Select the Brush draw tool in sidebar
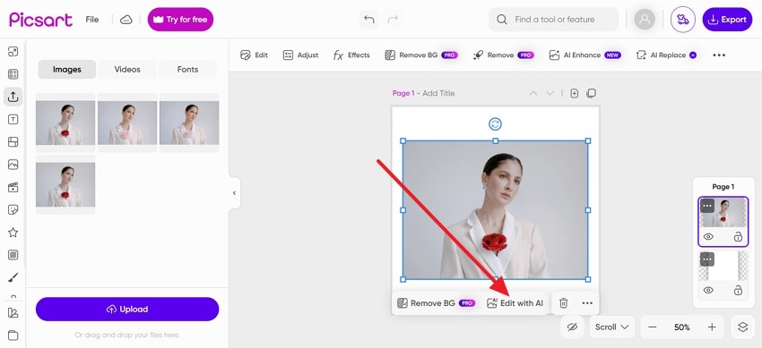The image size is (762, 348). 13,277
